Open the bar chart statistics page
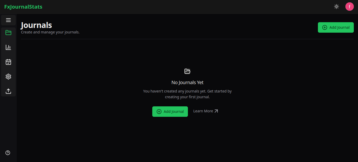Screen dimensions: 358x162 point(8,47)
